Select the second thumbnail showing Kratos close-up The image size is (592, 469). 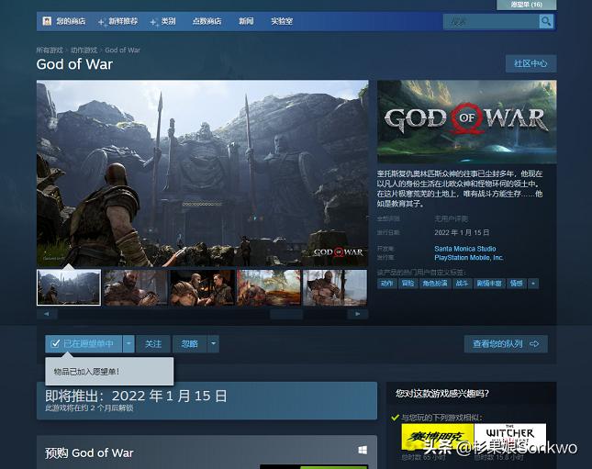click(x=135, y=287)
